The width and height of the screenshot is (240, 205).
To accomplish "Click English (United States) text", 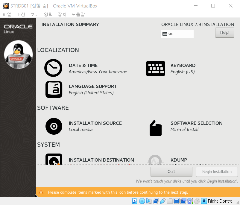I will (x=91, y=93).
